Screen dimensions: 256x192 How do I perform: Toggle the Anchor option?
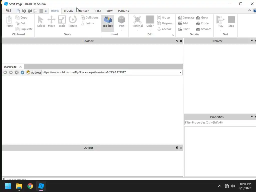[164, 29]
